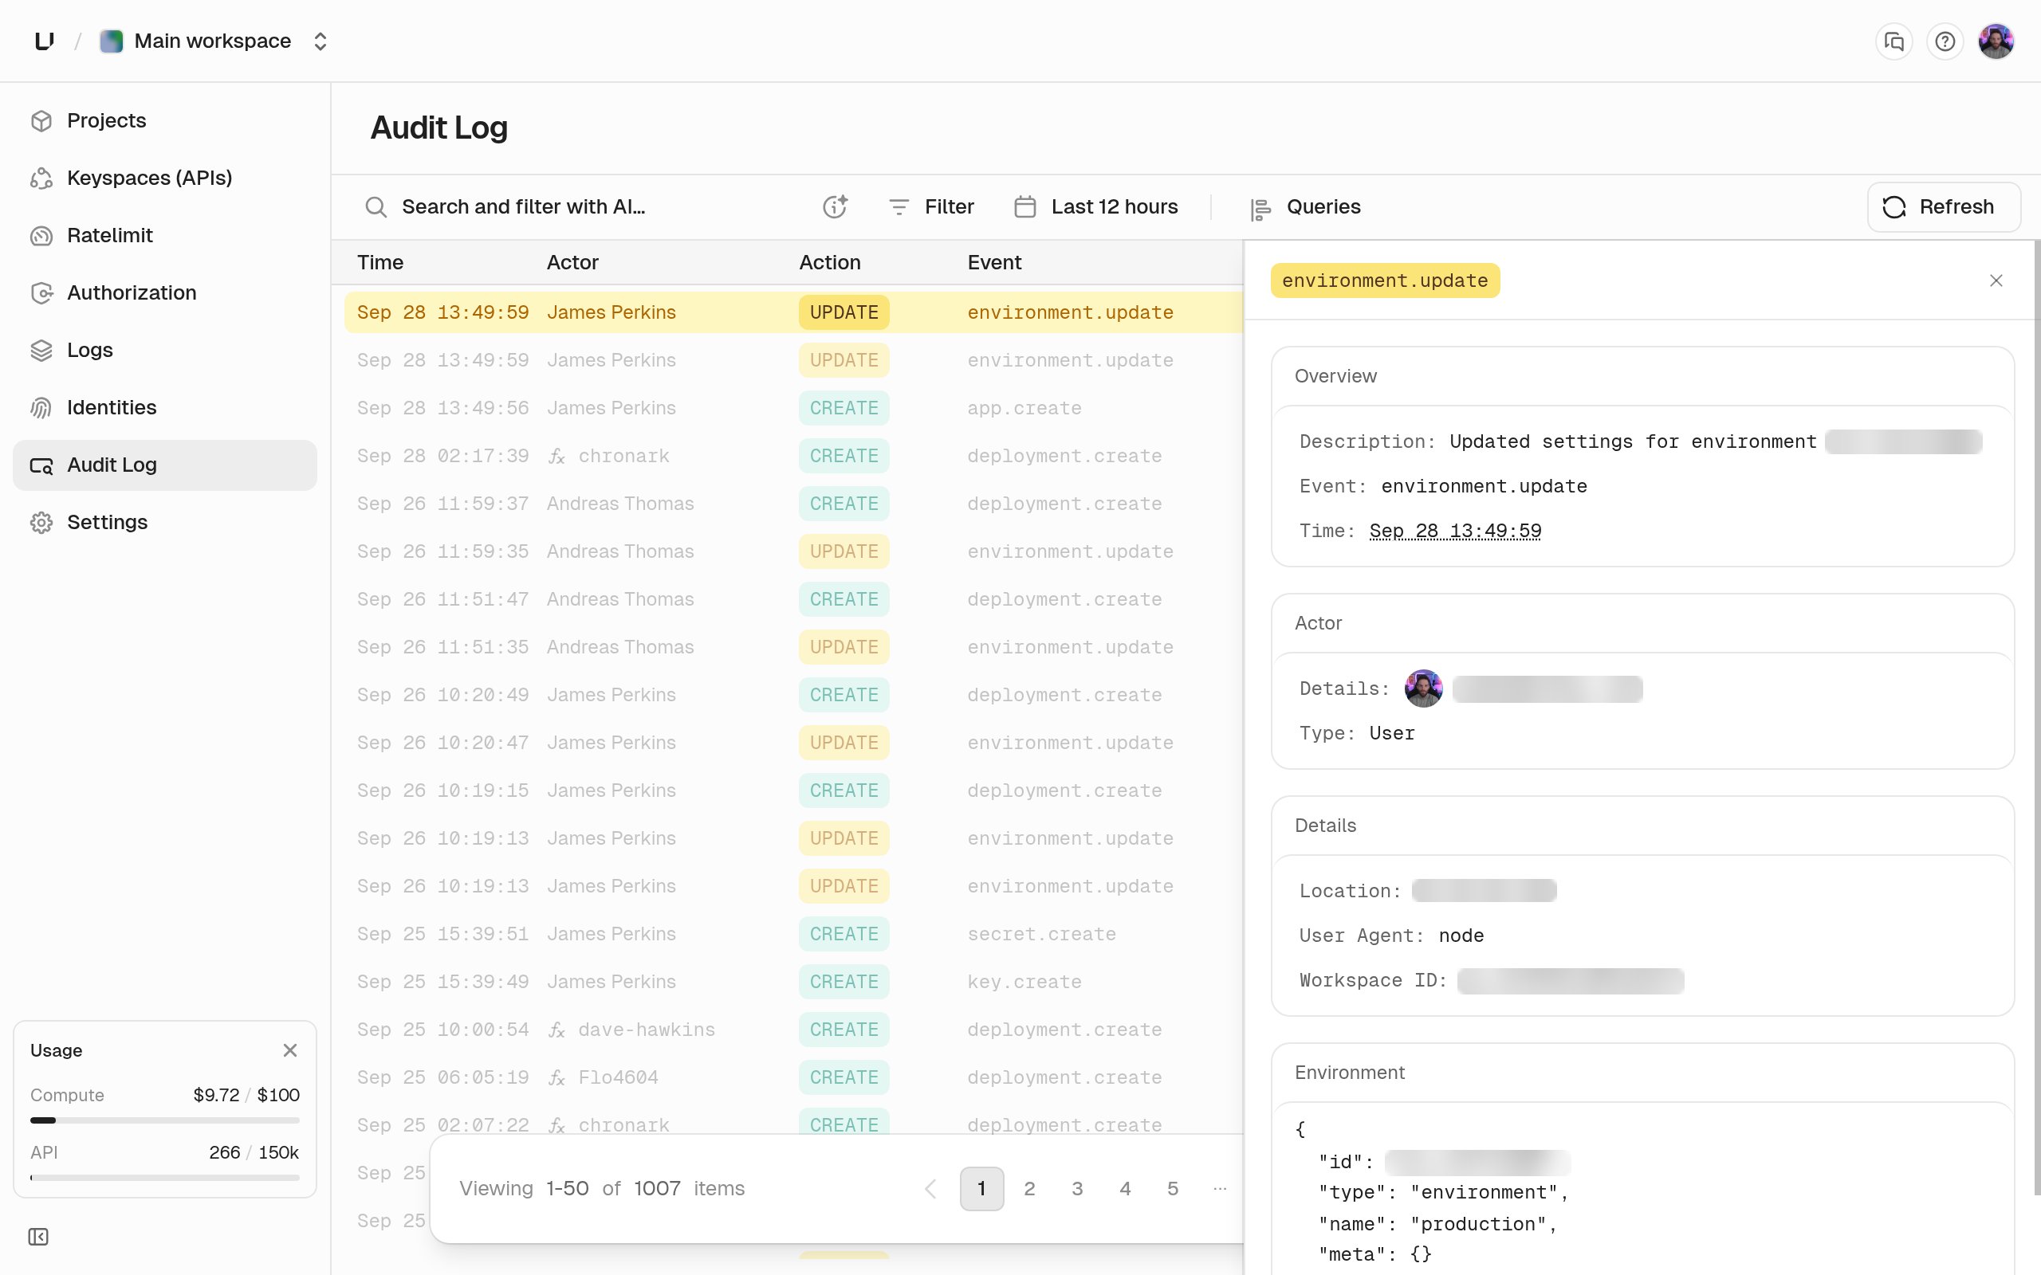This screenshot has height=1275, width=2041.
Task: Go to page 3
Action: (1077, 1189)
